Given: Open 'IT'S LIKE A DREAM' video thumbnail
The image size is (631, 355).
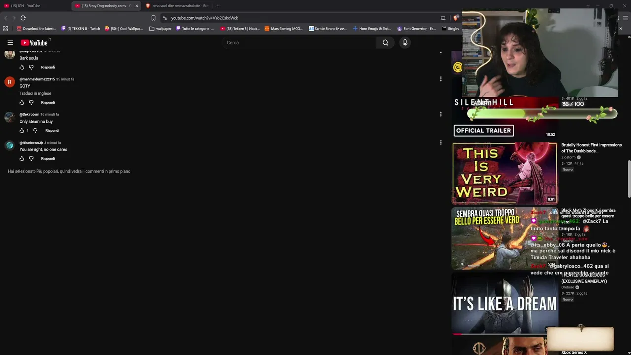Looking at the screenshot, I should coord(505,304).
